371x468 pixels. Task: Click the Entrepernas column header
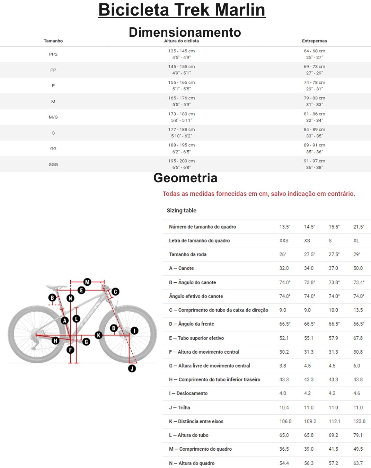click(314, 41)
